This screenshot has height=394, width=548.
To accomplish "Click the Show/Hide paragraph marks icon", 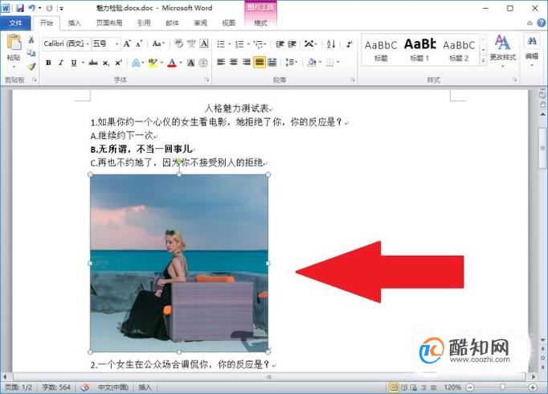I will [x=349, y=44].
